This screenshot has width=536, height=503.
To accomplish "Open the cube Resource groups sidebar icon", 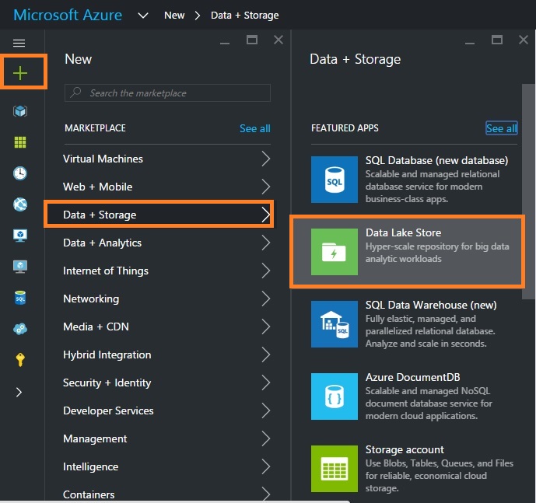I will pos(20,111).
